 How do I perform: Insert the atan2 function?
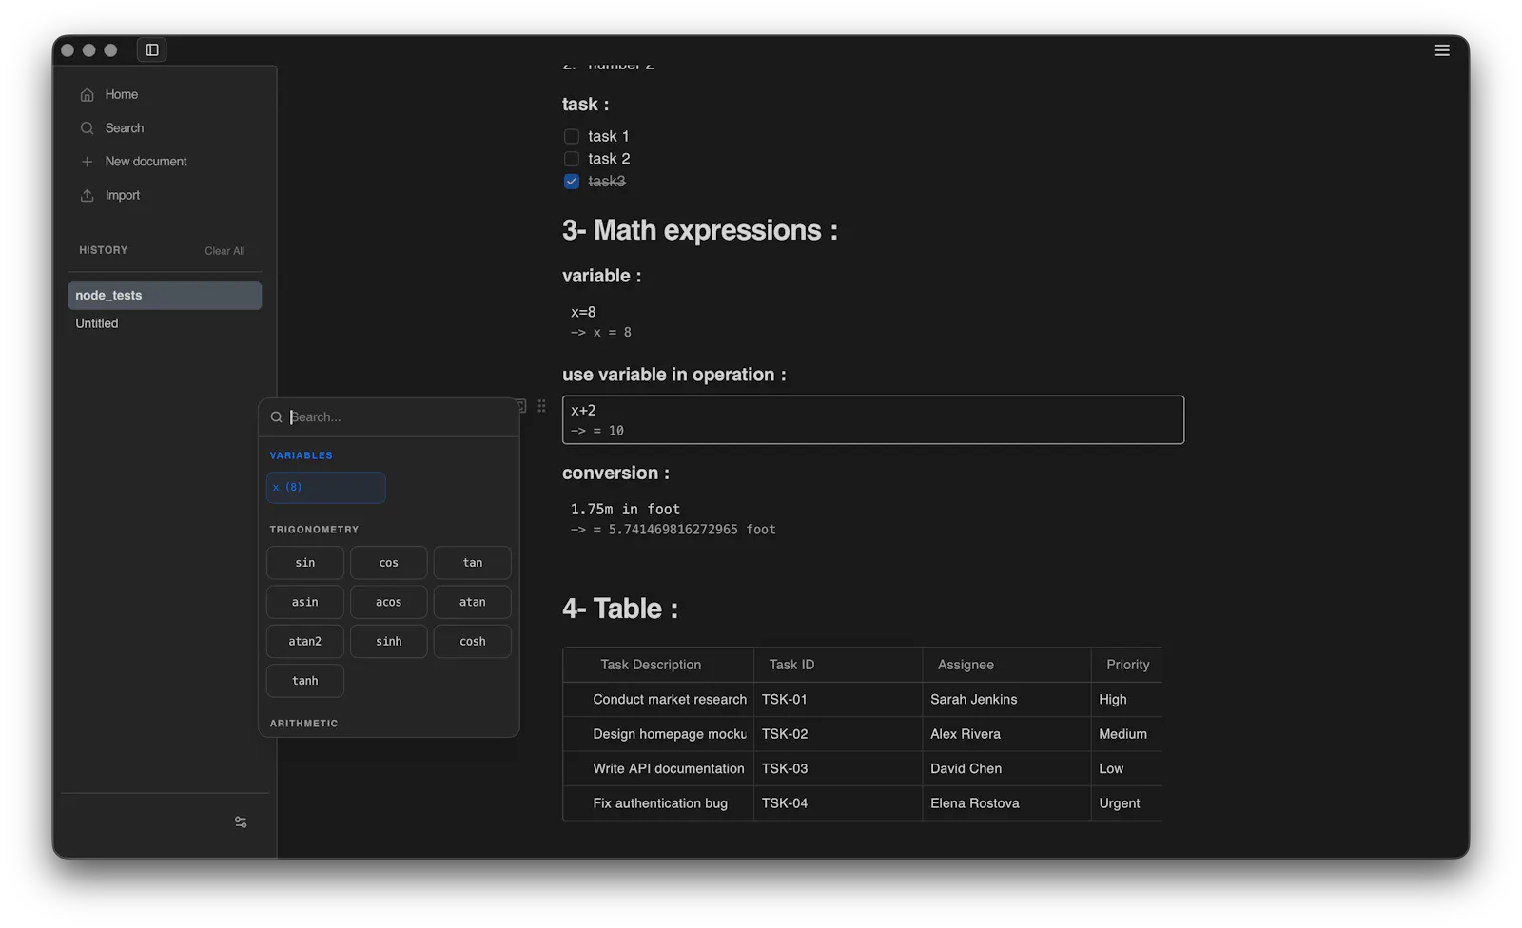[x=305, y=642]
